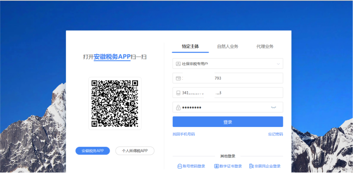Click the 其他登录 section label
This screenshot has width=353, height=173.
tap(227, 156)
